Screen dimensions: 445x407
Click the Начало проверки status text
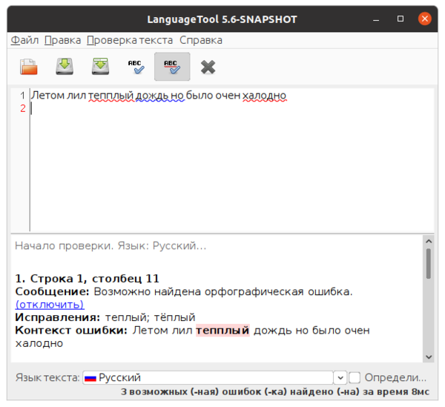click(111, 245)
